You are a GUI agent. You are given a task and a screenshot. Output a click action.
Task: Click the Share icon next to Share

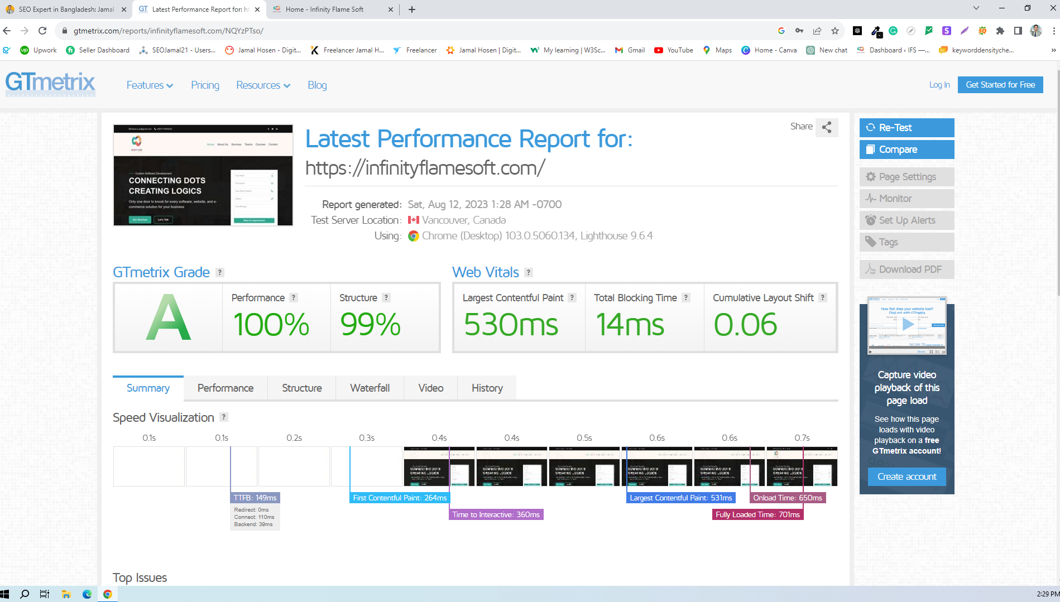[x=826, y=127]
